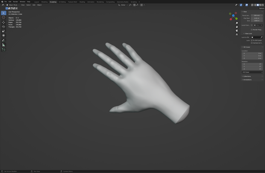Activate the Rotate tool

pyautogui.click(x=3, y=26)
